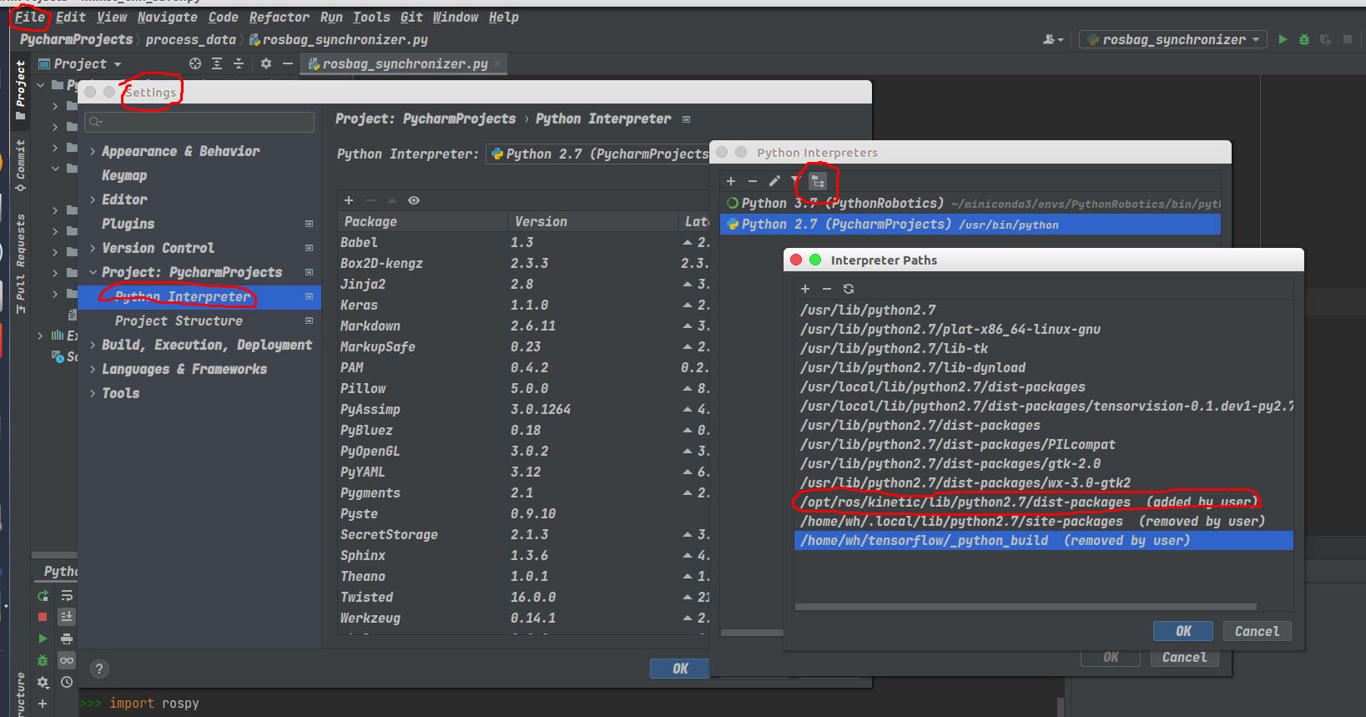Image resolution: width=1366 pixels, height=717 pixels.
Task: Click the Settings search field
Action: (199, 122)
